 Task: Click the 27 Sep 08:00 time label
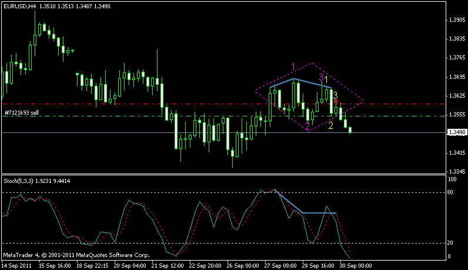(x=280, y=265)
